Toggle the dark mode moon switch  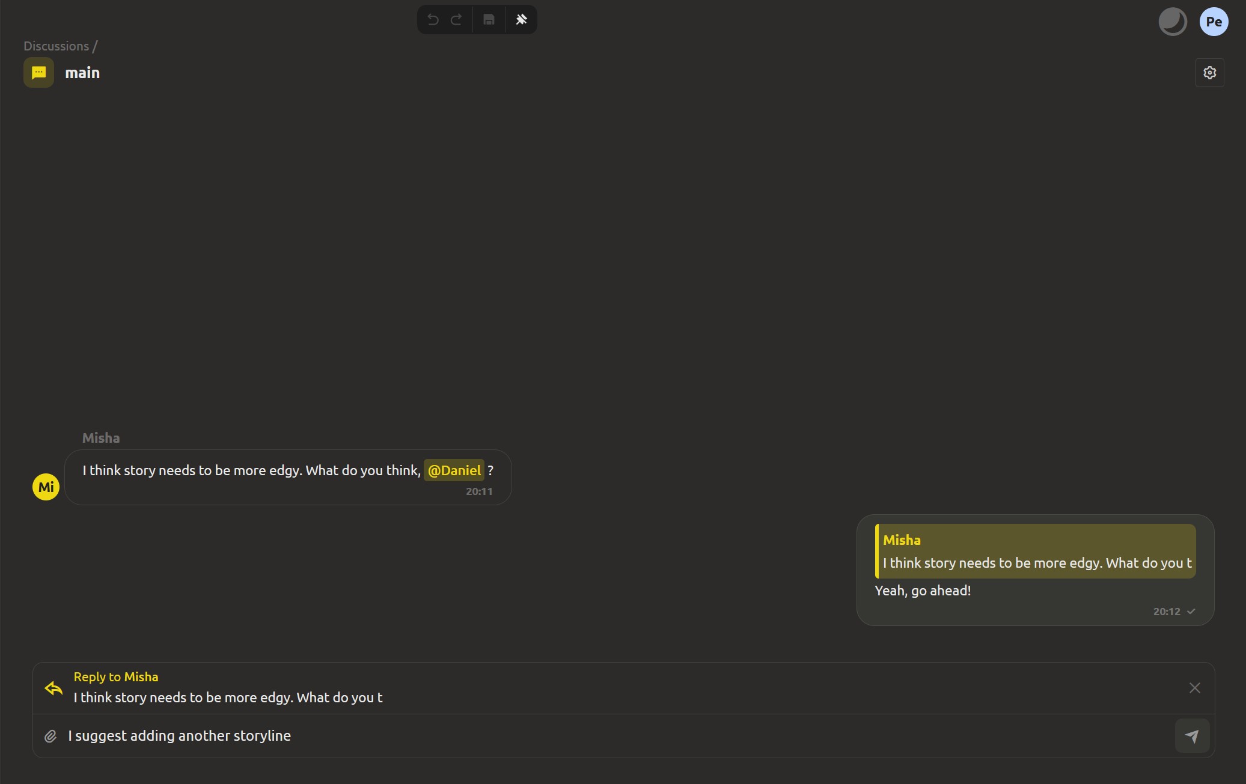coord(1173,22)
